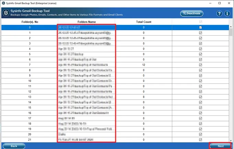The width and height of the screenshot is (234, 149).
Task: Uncheck the checkbox for folder 5
Action: coord(201,54)
